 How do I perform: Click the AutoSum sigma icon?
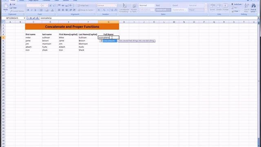pyautogui.click(x=232, y=4)
